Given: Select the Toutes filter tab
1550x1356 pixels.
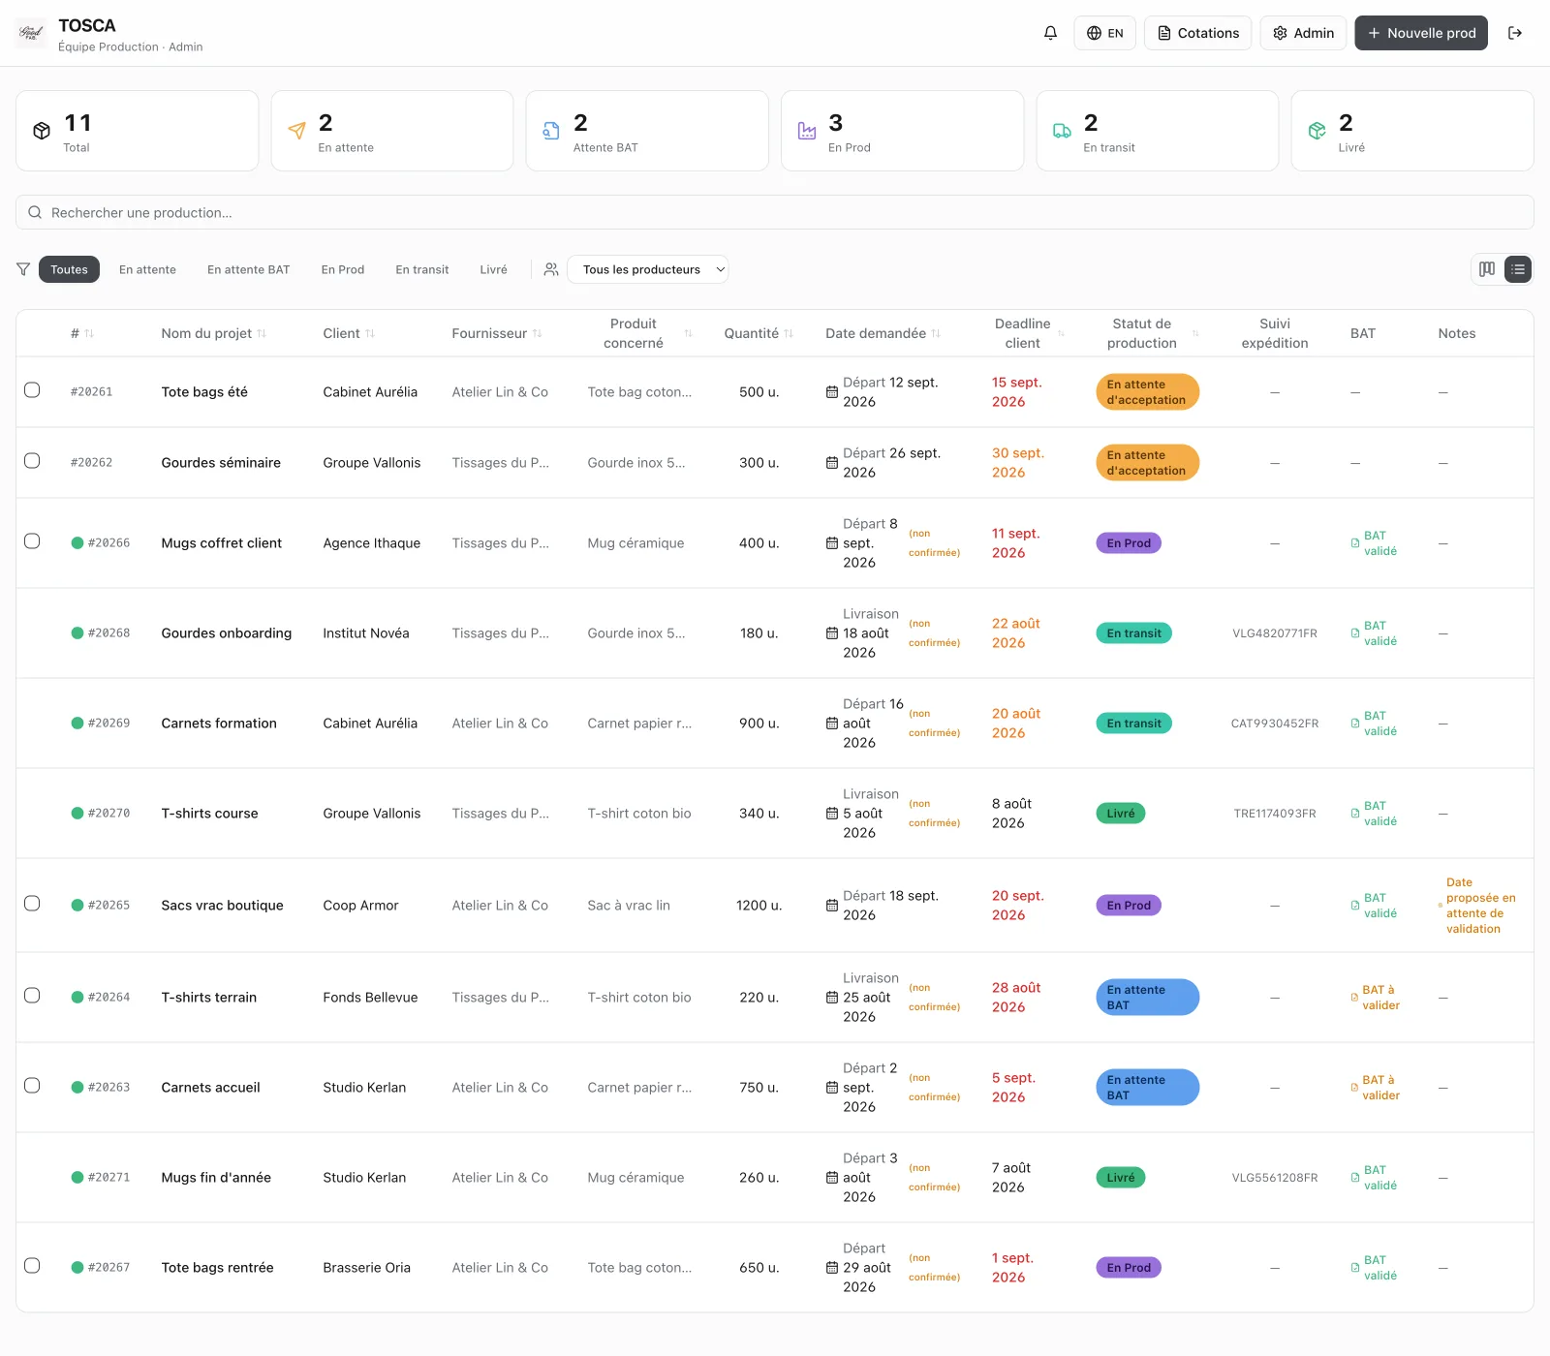Looking at the screenshot, I should coord(69,269).
